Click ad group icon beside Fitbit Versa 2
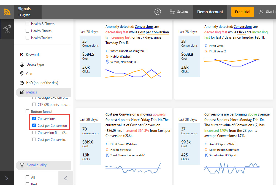The width and height of the screenshot is (276, 190). [x=206, y=51]
